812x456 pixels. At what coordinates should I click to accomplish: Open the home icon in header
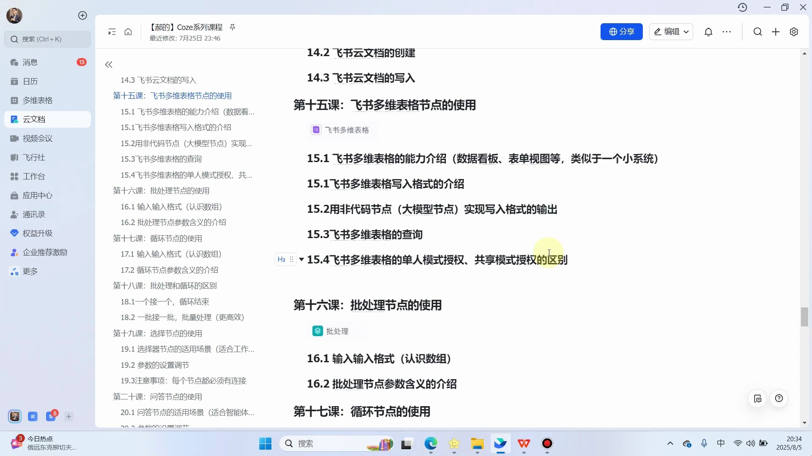pos(128,32)
